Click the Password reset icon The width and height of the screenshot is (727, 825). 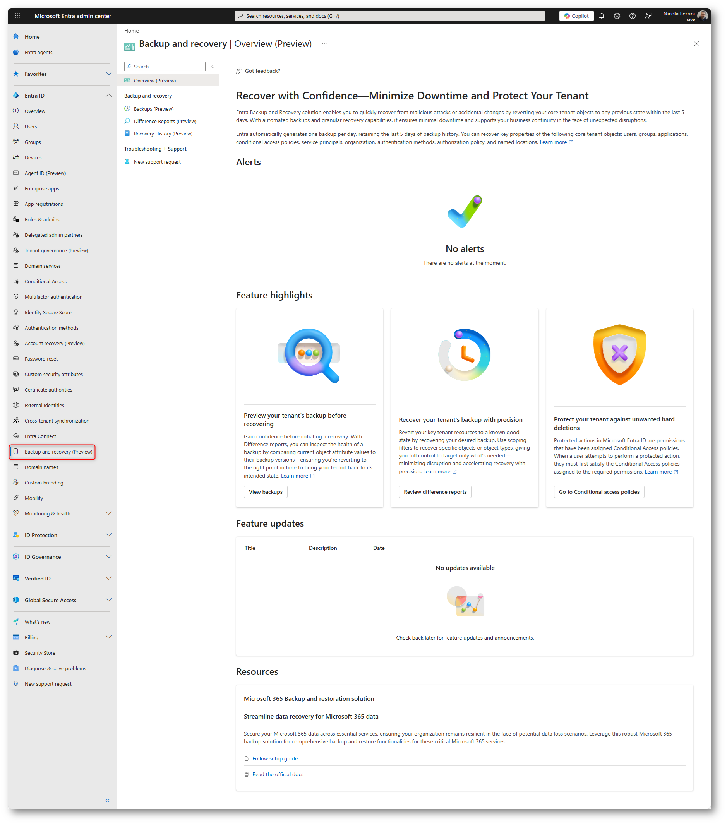tap(16, 358)
